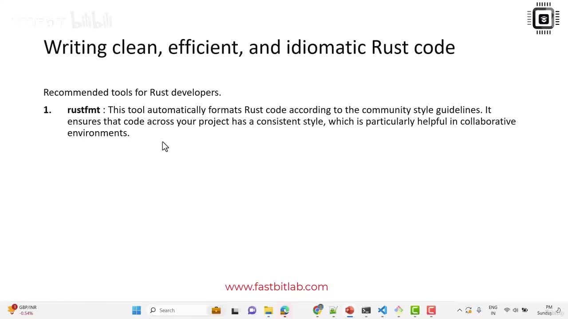Open the colorful diamond app in taskbar
The height and width of the screenshot is (319, 568).
click(x=398, y=310)
